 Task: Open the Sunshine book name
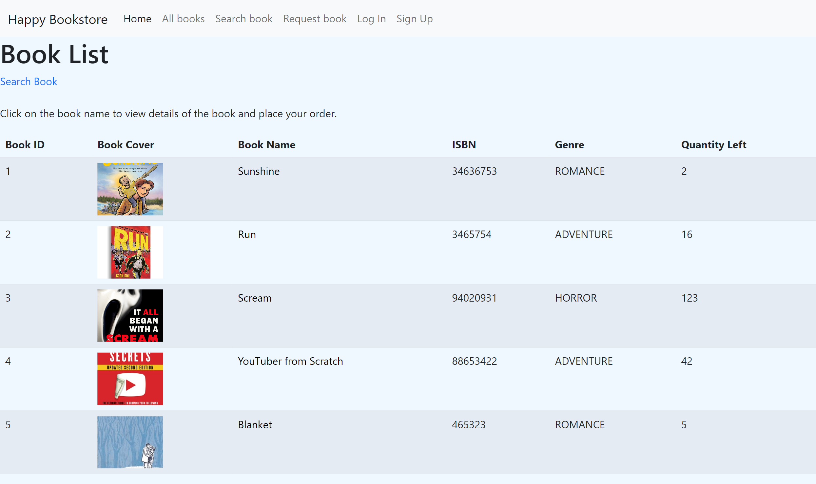(x=259, y=171)
